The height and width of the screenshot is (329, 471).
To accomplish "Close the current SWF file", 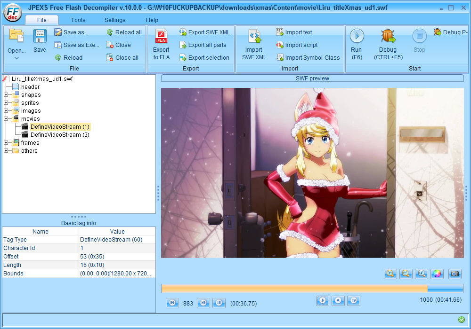I will [118, 45].
